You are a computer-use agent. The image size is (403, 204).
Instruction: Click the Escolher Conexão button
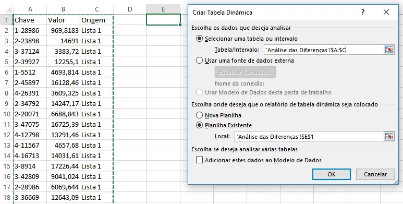(x=245, y=72)
